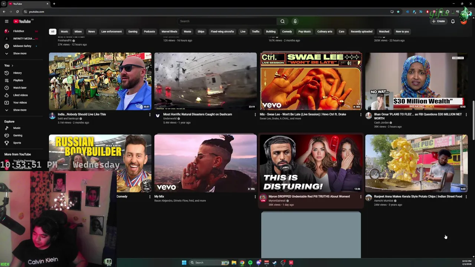Screen dimensions: 475x267
Task: Open Watch later in the sidebar
Action: (20, 88)
